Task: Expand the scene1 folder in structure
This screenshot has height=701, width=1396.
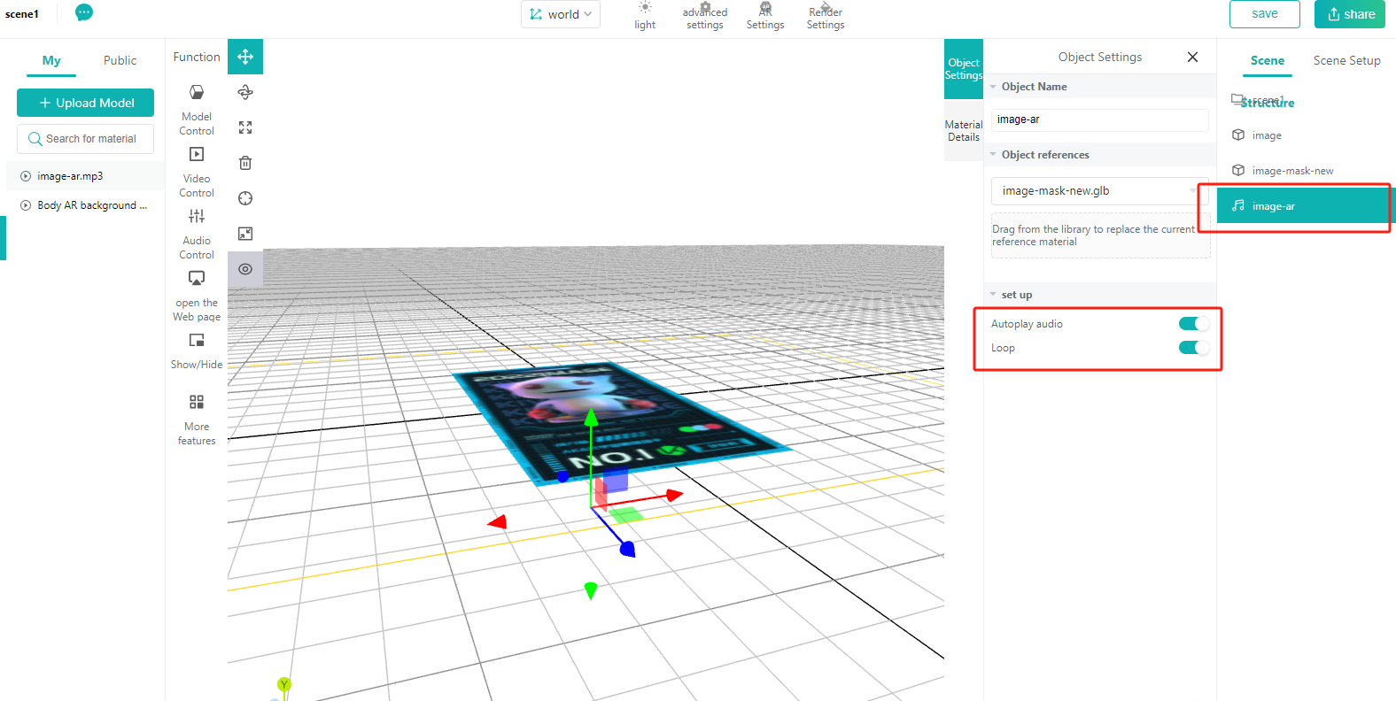Action: point(1238,99)
